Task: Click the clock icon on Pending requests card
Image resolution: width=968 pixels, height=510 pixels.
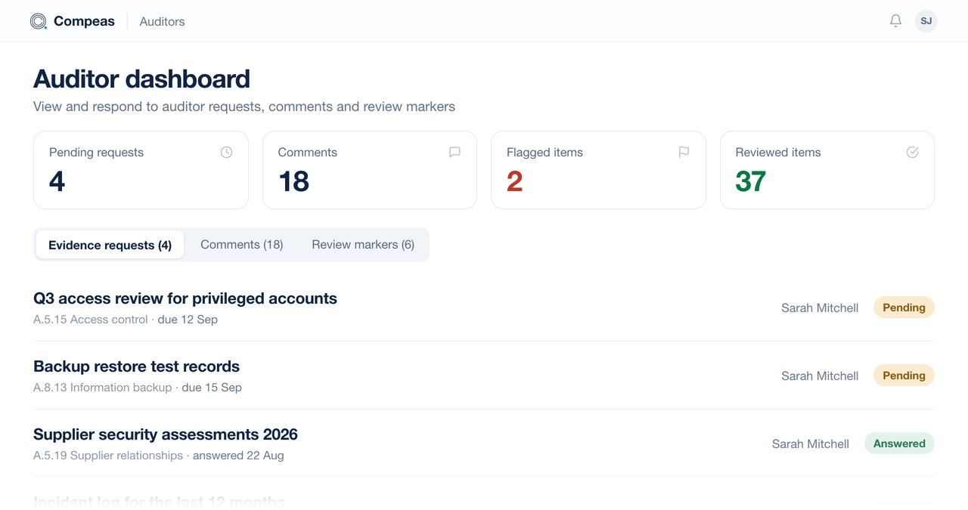Action: click(226, 152)
